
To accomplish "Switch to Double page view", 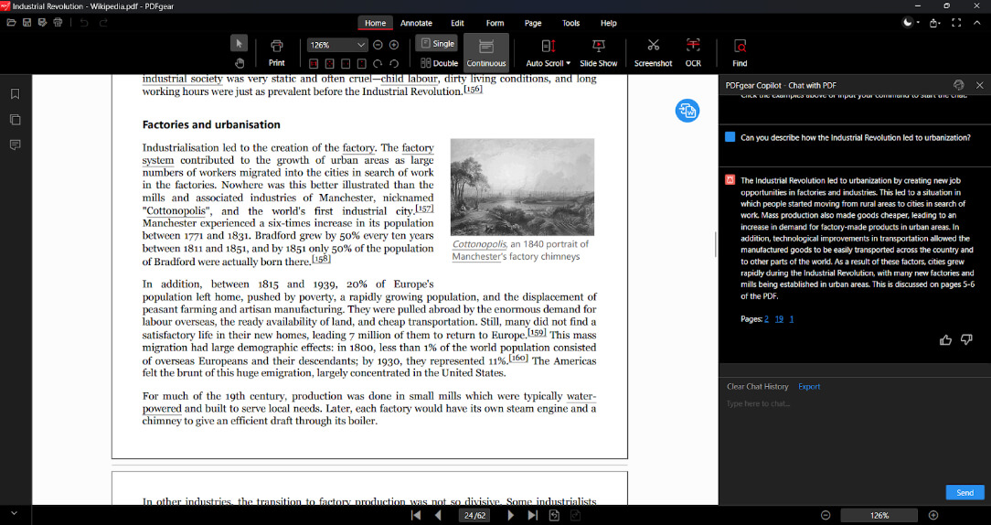I will point(439,63).
